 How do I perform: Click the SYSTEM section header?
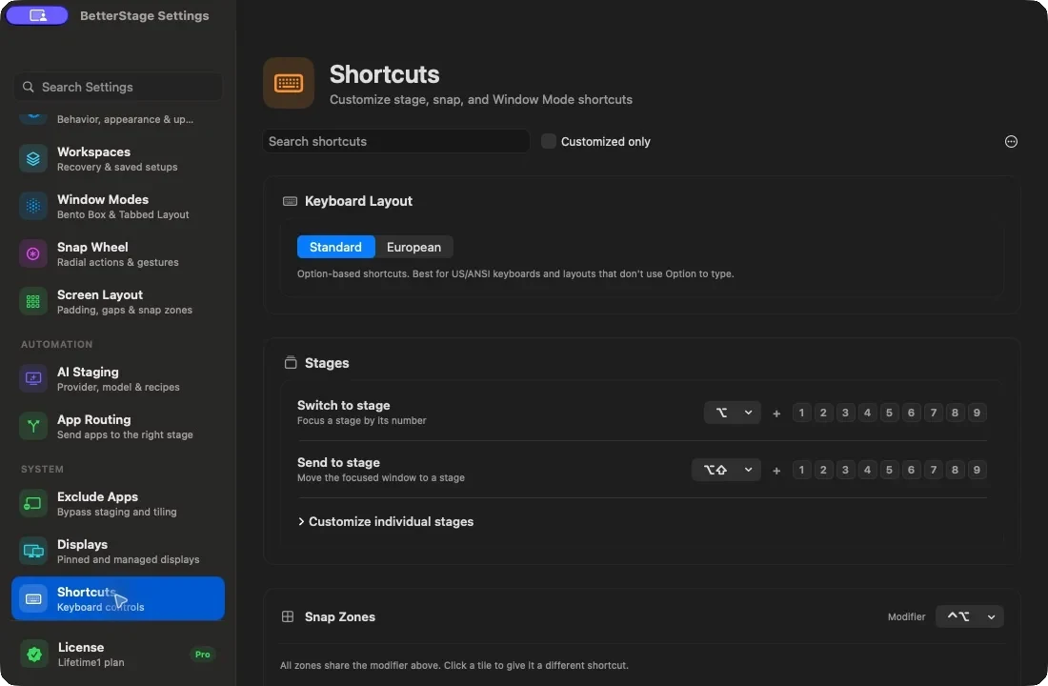click(42, 469)
